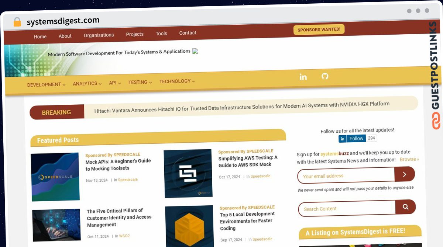Click the magnifier search button
This screenshot has width=443, height=247.
point(405,207)
